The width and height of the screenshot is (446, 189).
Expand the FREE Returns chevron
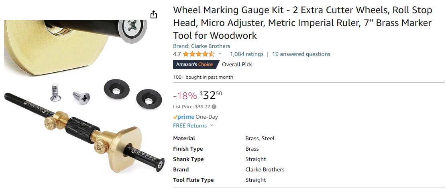click(x=212, y=125)
